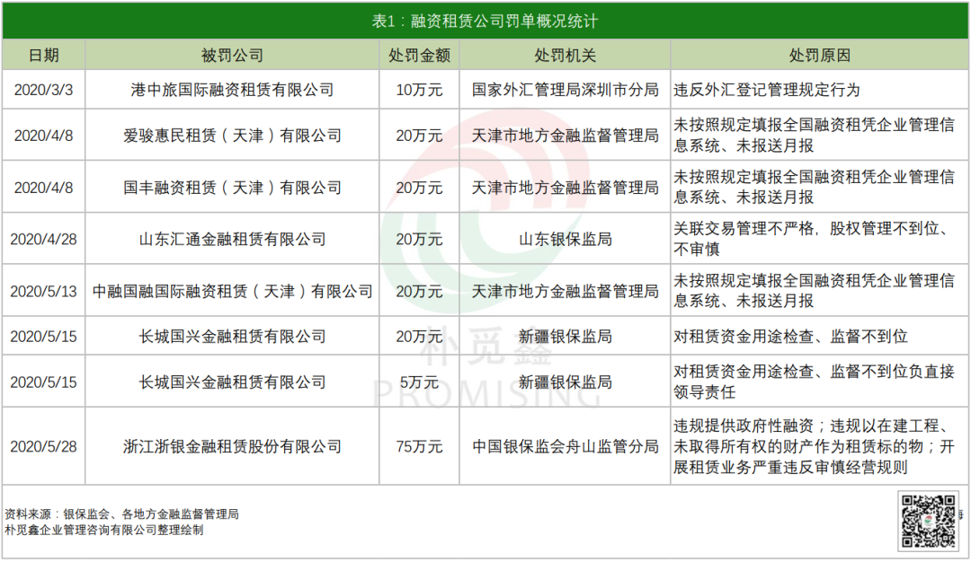Click the 爱骏惠民租赁（天津）有限公司 cell
Viewport: 971px width, 562px height.
pos(232,136)
